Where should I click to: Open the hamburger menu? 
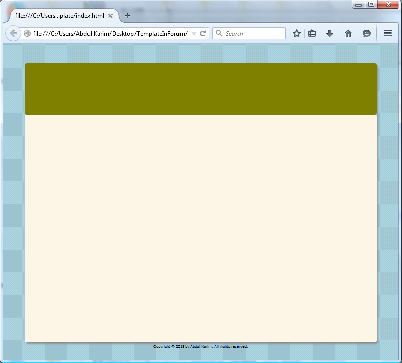388,33
